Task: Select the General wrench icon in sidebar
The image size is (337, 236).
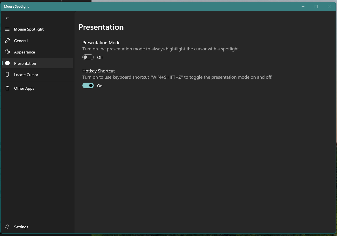Action: pyautogui.click(x=7, y=40)
